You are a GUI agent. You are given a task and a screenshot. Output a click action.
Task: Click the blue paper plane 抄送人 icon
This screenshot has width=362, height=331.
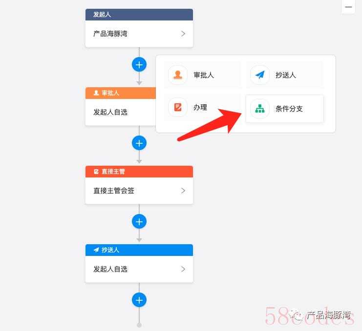coord(260,75)
